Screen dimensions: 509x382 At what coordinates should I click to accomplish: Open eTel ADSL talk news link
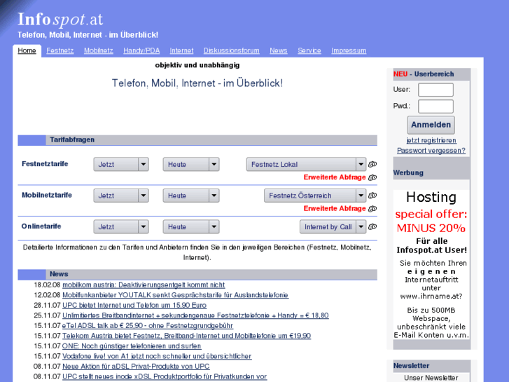(148, 326)
